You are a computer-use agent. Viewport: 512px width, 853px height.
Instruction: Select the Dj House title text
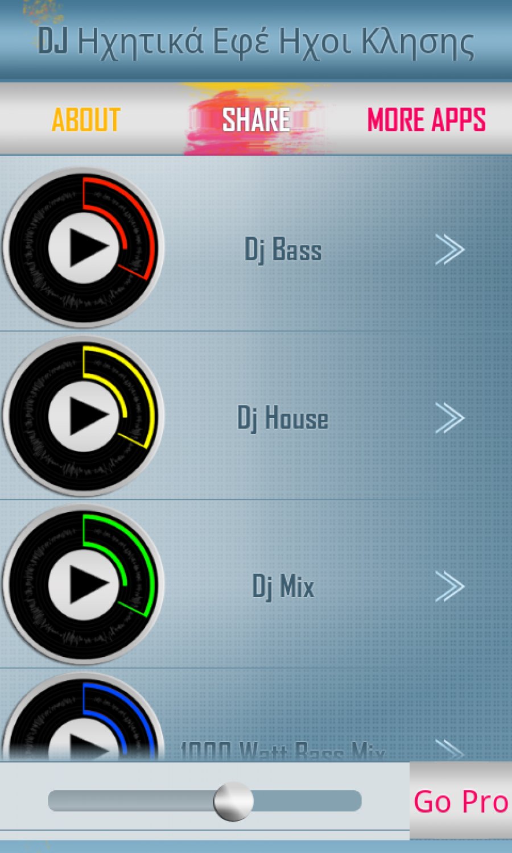point(283,419)
